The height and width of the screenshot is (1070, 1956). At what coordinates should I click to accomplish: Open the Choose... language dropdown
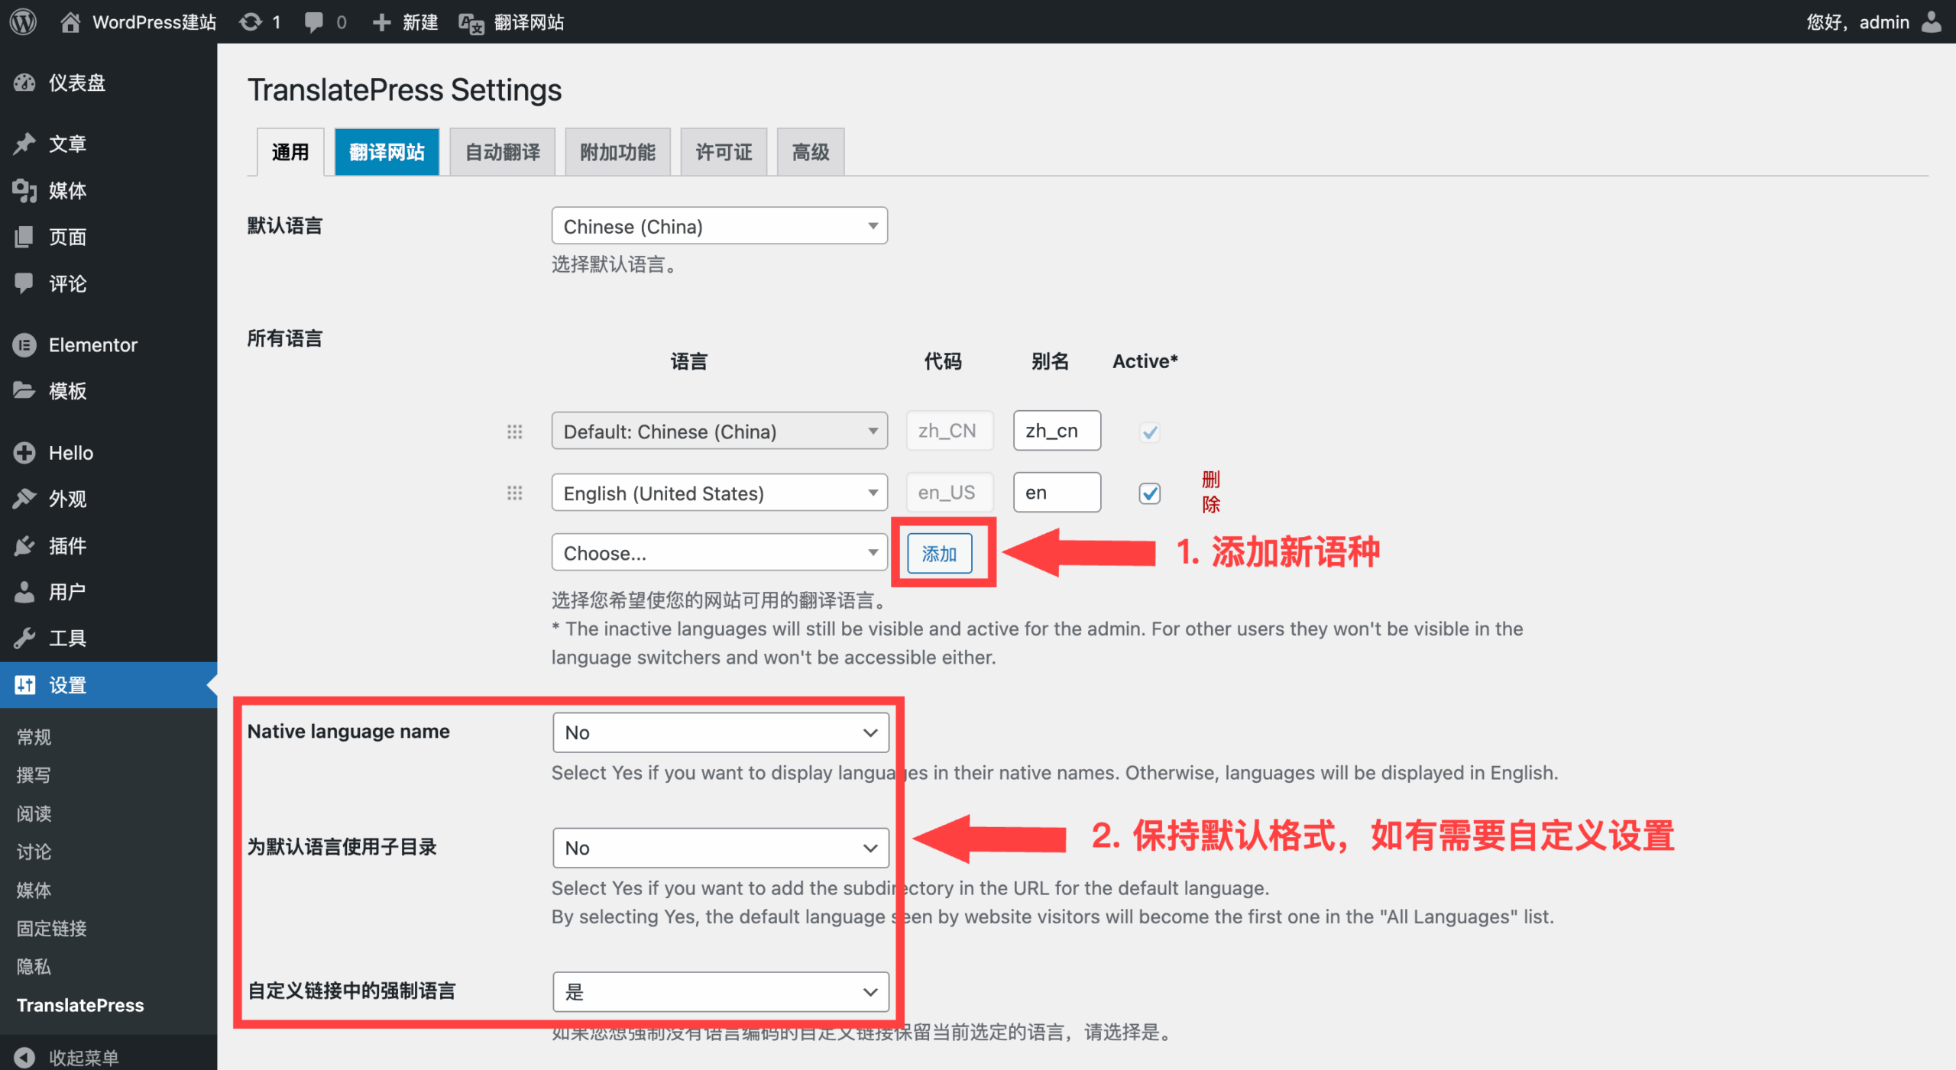719,553
